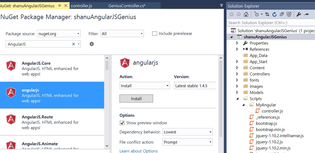This screenshot has height=153, width=315.
Task: Expand the Properties node
Action: (237, 43)
